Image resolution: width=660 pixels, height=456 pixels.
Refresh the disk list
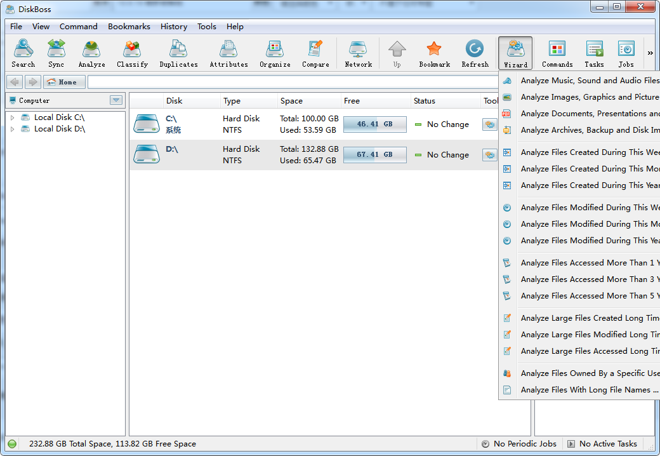(x=475, y=53)
